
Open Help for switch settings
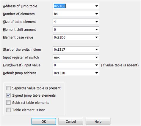98,122
